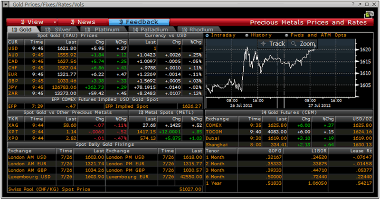Click the Track crosshair icon on chart
This screenshot has height=199, width=380.
(264, 44)
